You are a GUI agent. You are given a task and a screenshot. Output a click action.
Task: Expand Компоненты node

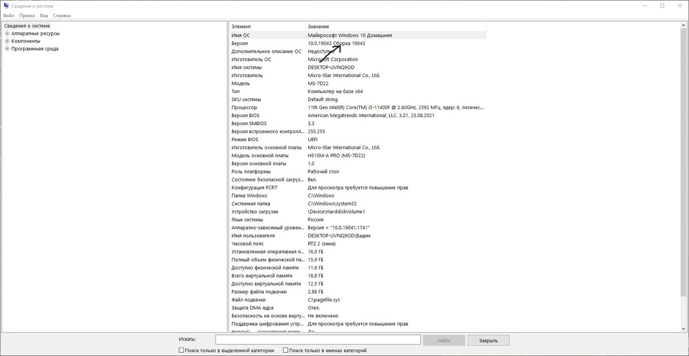click(x=7, y=41)
